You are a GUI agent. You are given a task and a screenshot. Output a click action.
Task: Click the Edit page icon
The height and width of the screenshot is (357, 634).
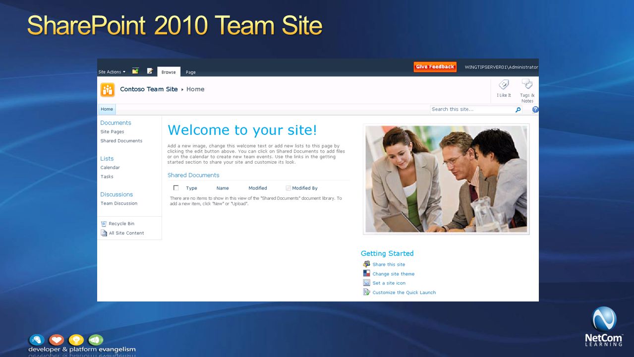pos(150,71)
